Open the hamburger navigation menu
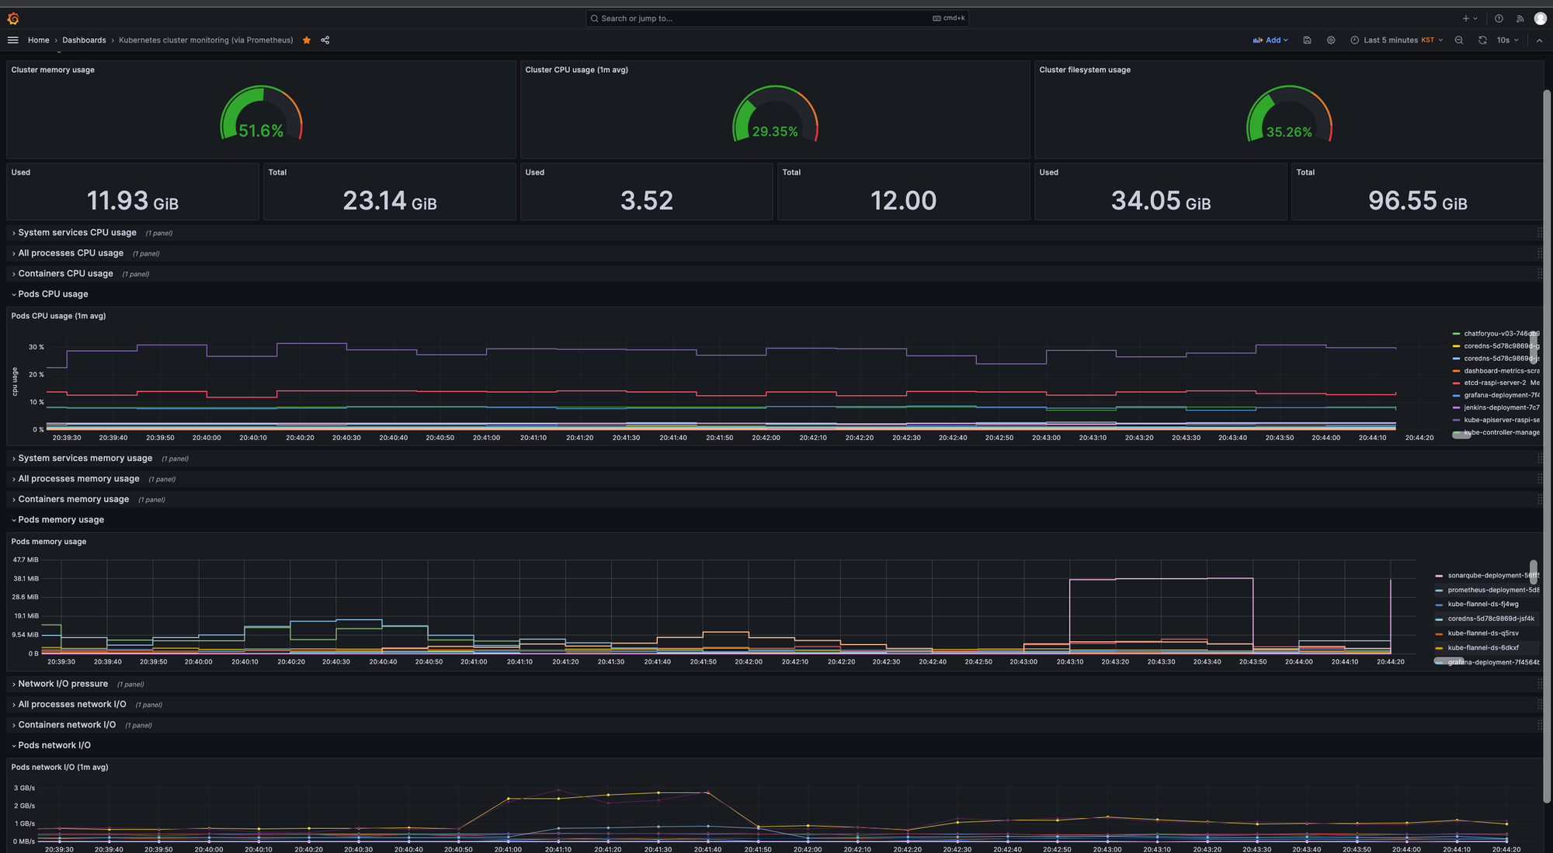1553x853 pixels. click(12, 40)
